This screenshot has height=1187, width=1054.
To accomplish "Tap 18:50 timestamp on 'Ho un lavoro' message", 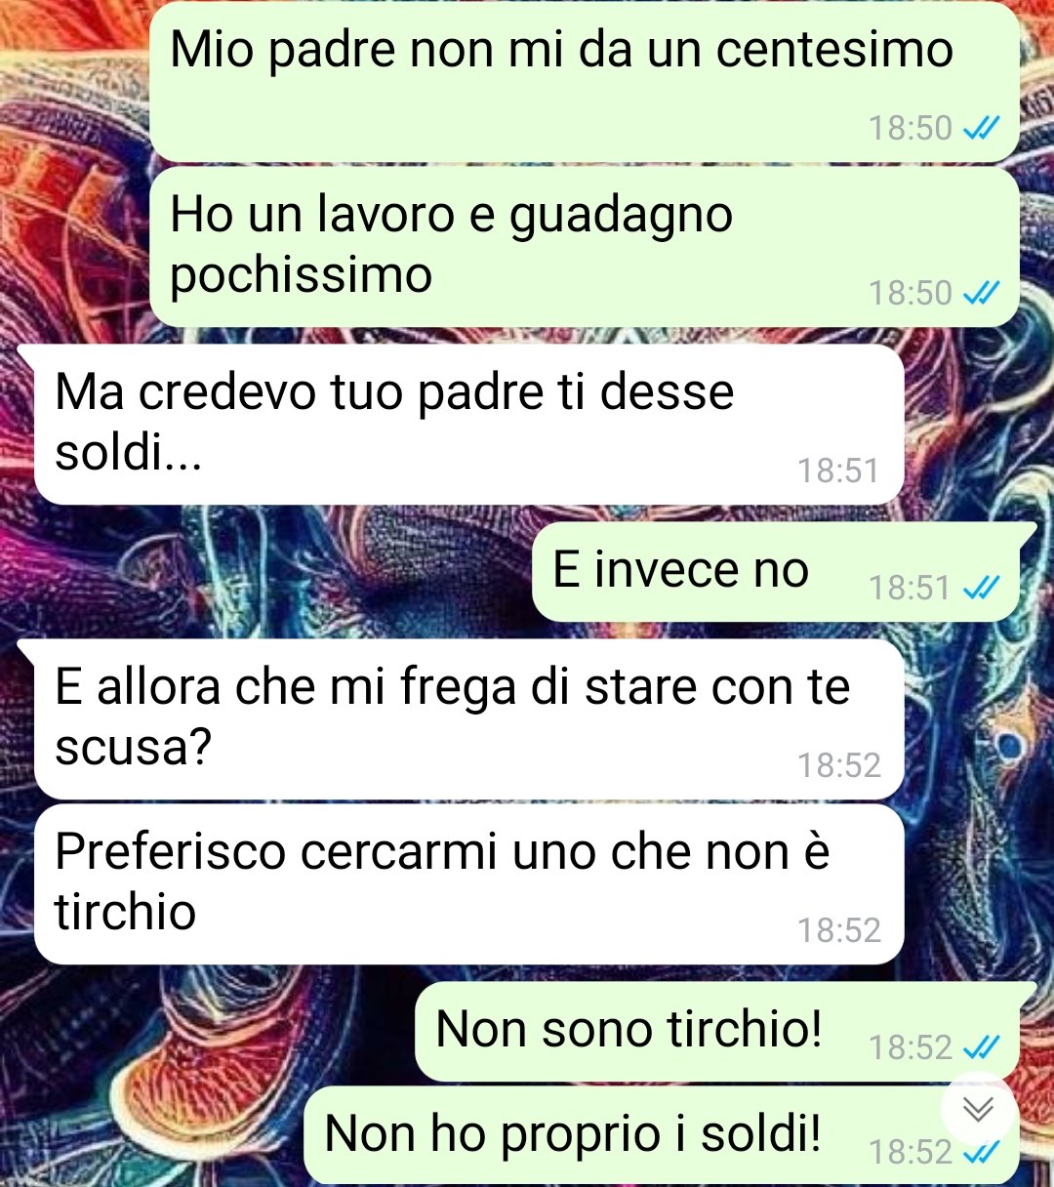I will pos(910,293).
